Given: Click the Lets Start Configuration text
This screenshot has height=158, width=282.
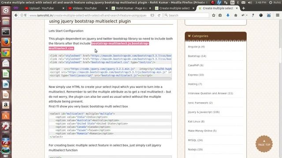Looking at the screenshot, I should coord(66,31).
